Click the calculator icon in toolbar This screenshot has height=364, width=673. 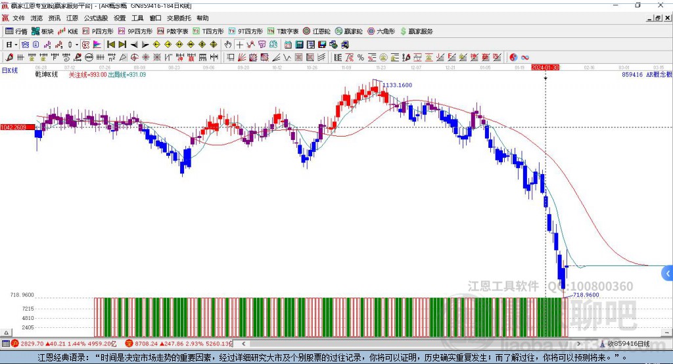click(x=299, y=45)
